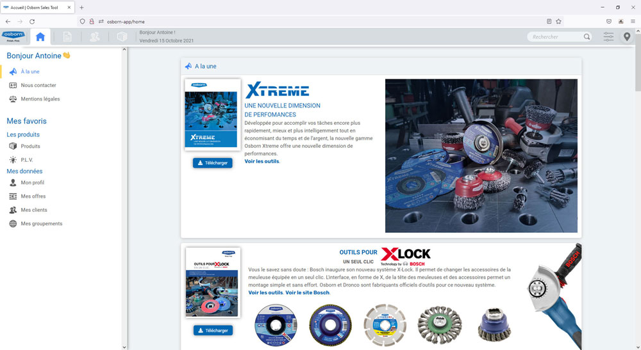Image resolution: width=641 pixels, height=350 pixels.
Task: Toggle reader view icon in address bar
Action: pos(549,22)
